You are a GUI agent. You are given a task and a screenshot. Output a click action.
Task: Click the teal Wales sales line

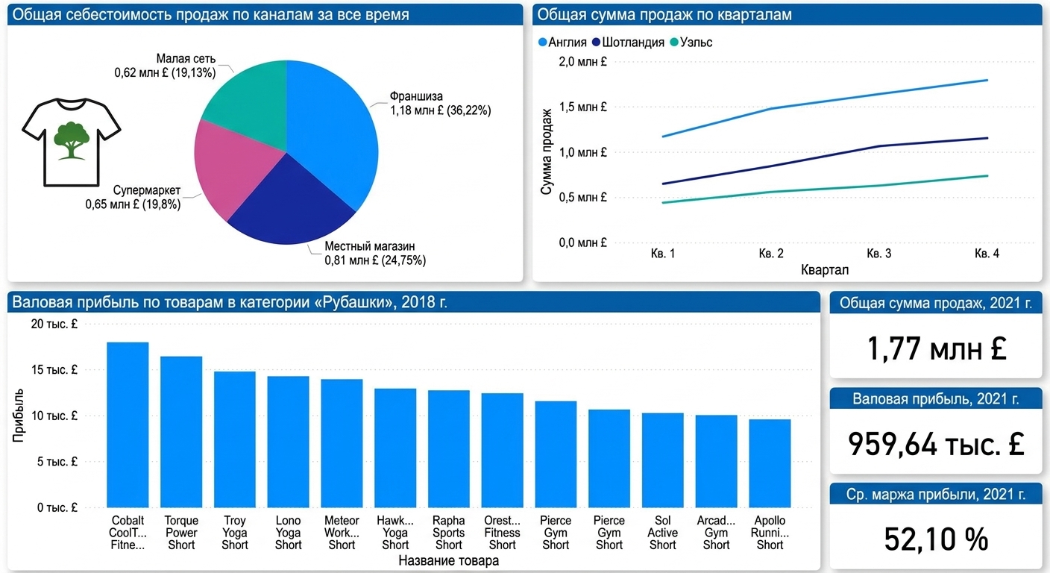tap(826, 189)
